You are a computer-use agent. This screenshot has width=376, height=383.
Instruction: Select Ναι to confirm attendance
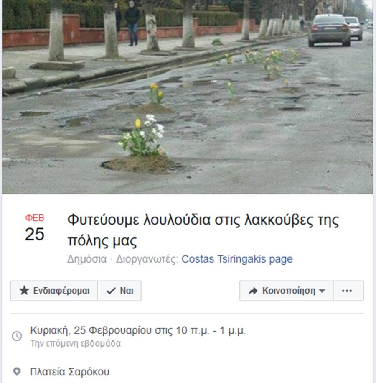coord(119,291)
